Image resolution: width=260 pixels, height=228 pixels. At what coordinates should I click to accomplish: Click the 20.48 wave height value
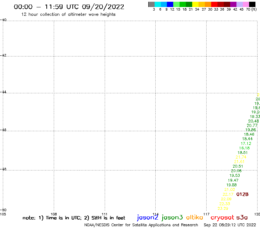click(x=253, y=121)
